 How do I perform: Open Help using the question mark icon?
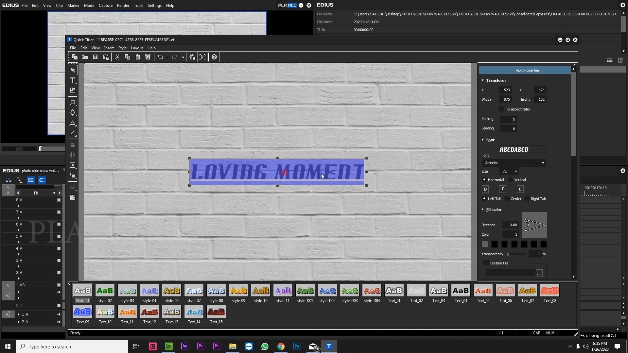click(x=214, y=57)
